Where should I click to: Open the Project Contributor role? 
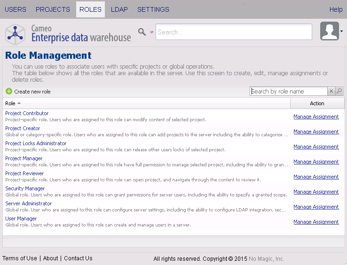coord(27,113)
